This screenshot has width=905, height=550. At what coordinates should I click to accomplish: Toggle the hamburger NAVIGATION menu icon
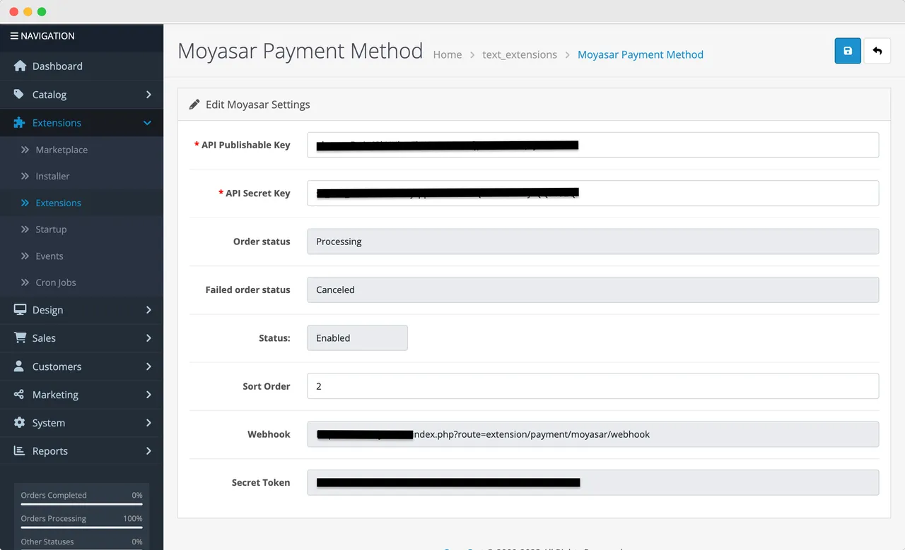click(14, 36)
